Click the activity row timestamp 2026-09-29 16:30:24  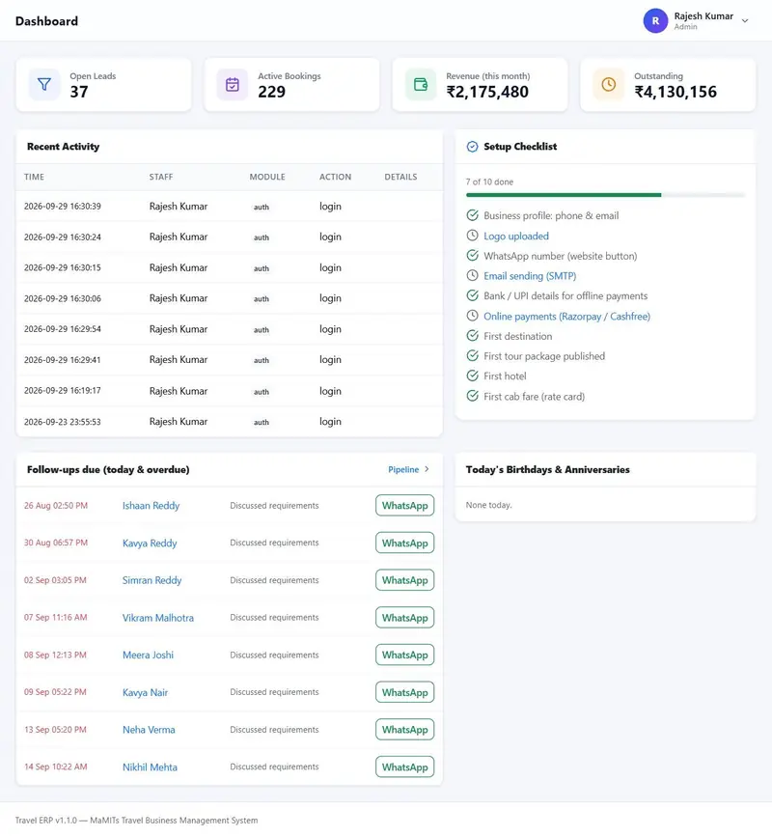pos(63,237)
